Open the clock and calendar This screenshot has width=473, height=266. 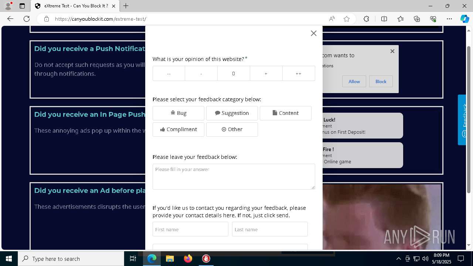coord(442,259)
